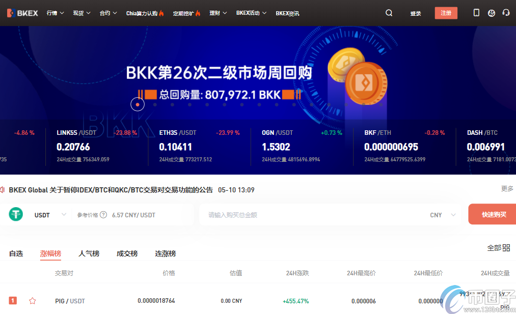Click the announcement speaker icon
The height and width of the screenshot is (314, 516).
click(3, 190)
